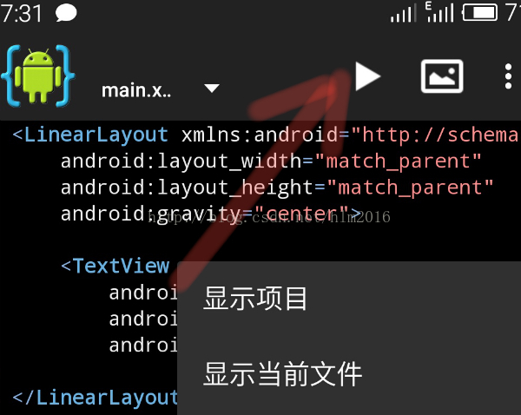This screenshot has height=415, width=521.
Task: Tap the 7:31 clock in status bar
Action: 22,13
